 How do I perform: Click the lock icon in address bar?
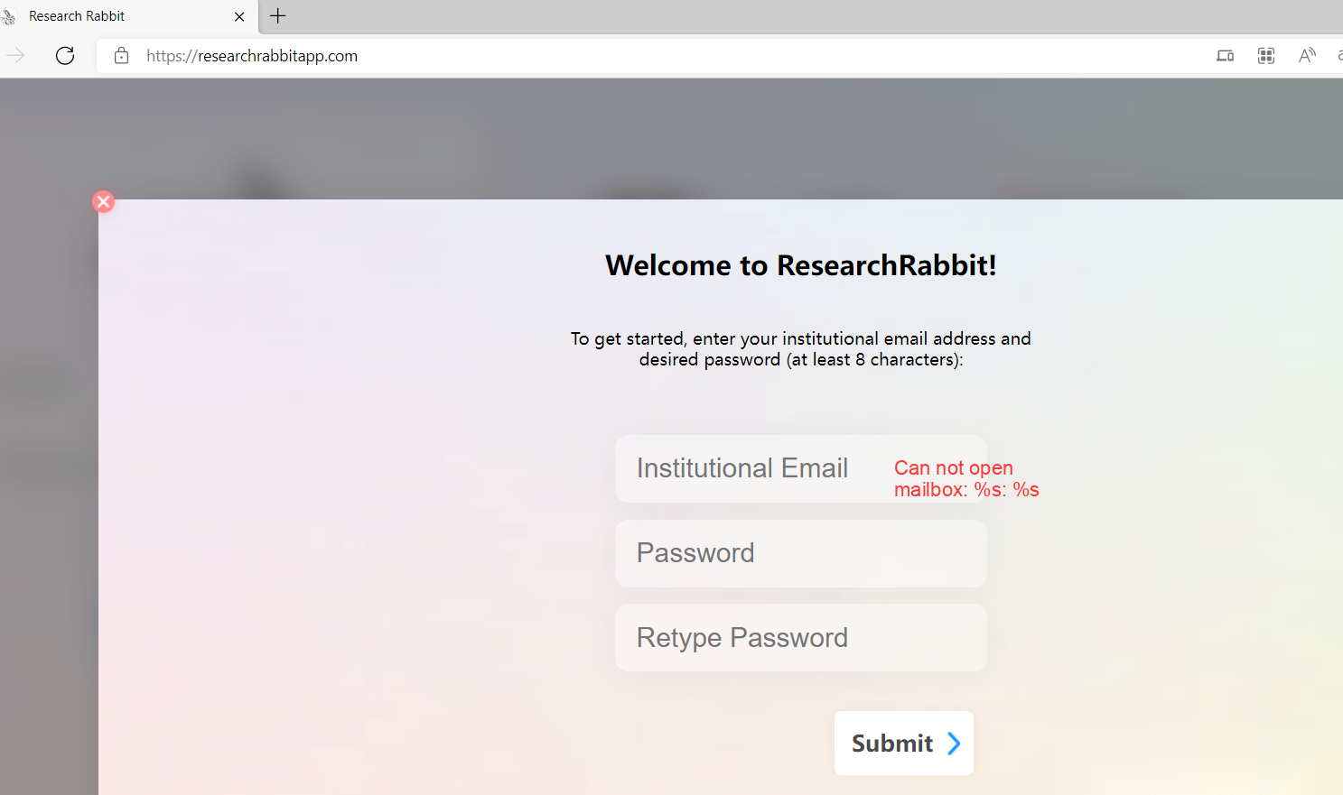(x=121, y=56)
